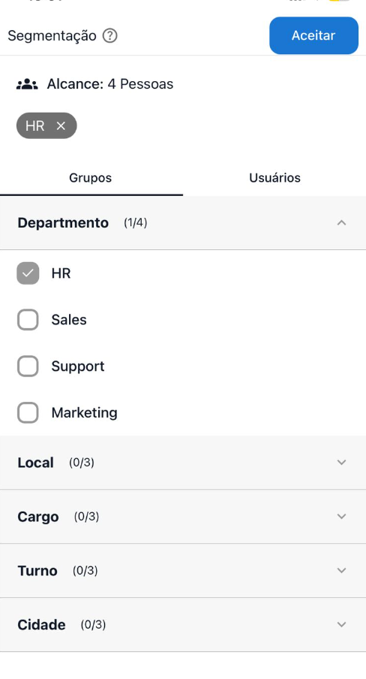
Task: Open the Turno section chevron
Action: (341, 571)
